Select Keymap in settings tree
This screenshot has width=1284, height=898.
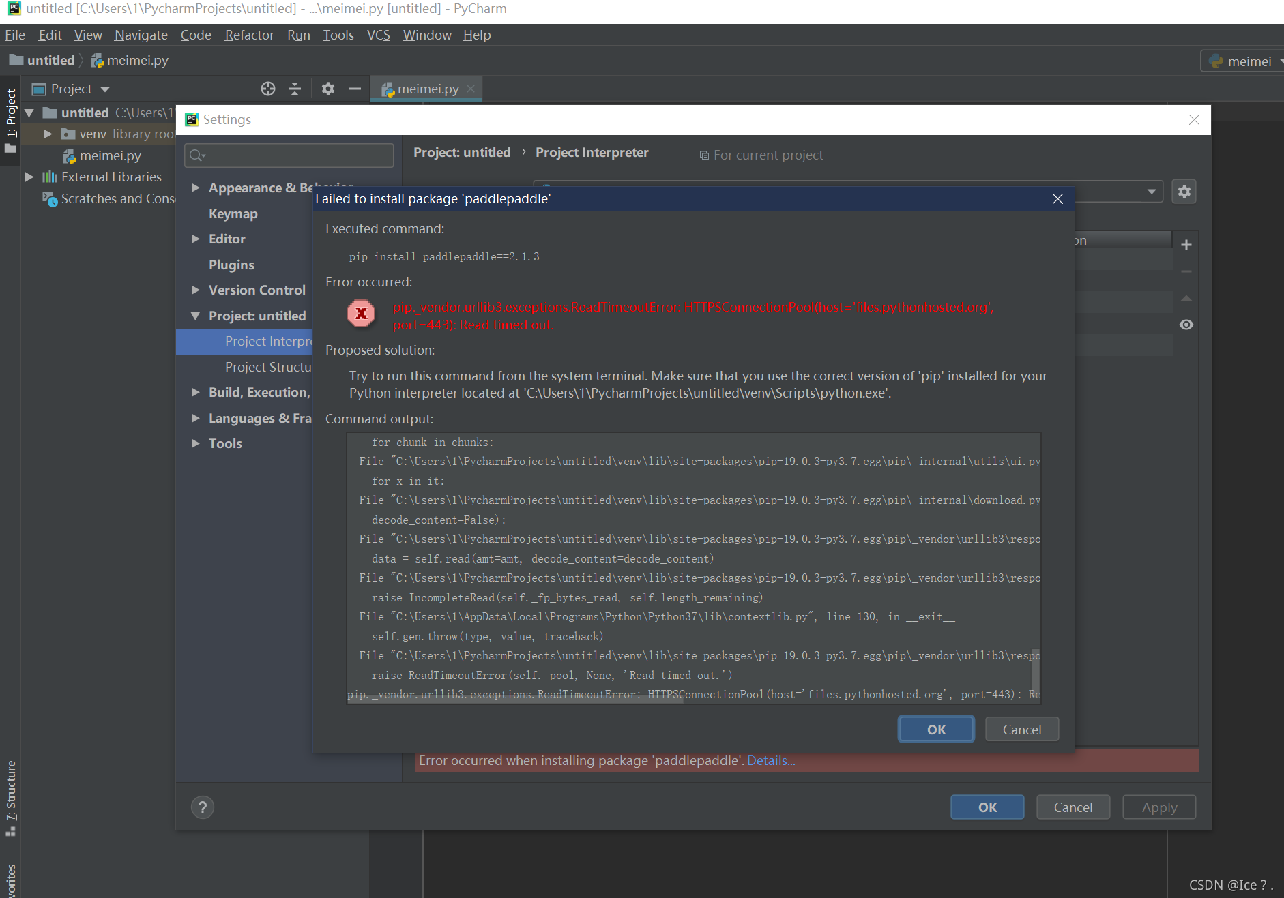click(x=233, y=213)
